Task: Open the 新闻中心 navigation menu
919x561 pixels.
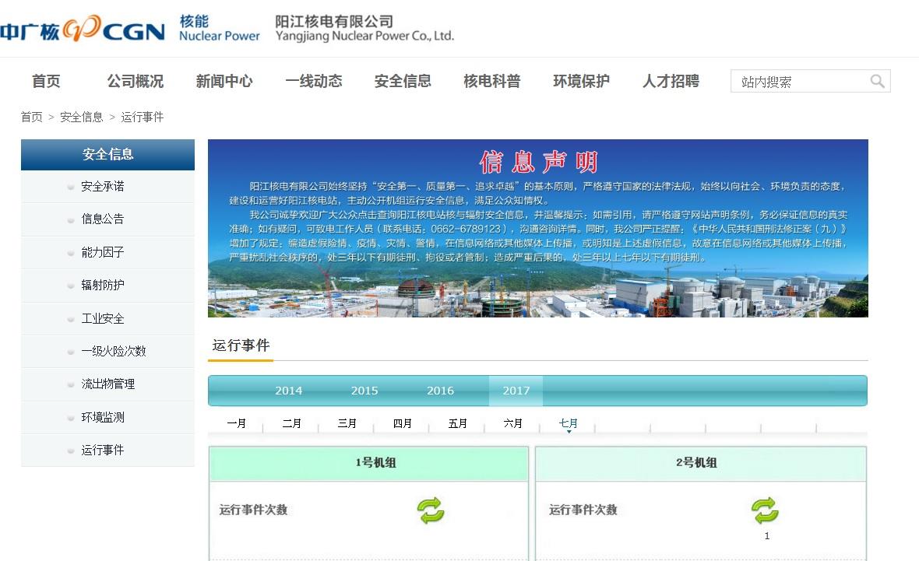Action: pyautogui.click(x=224, y=80)
